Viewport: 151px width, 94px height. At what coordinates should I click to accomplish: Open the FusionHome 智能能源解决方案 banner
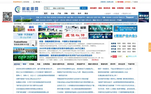(x=25, y=43)
